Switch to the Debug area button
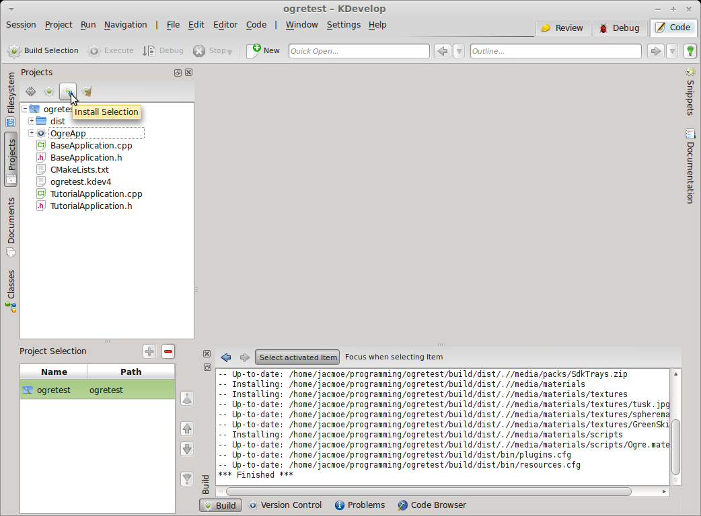The width and height of the screenshot is (701, 516). point(620,28)
